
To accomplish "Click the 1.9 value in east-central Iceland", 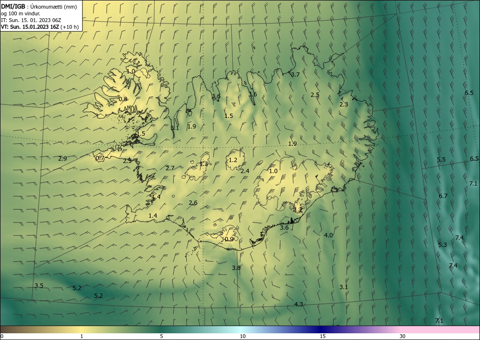I will tap(293, 144).
